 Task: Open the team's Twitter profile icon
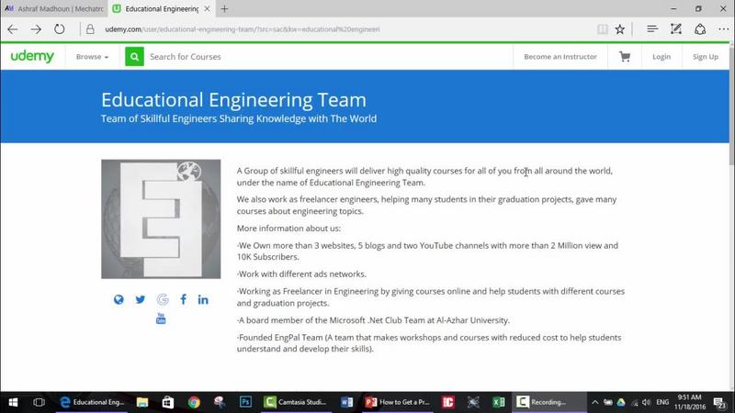[x=141, y=300]
